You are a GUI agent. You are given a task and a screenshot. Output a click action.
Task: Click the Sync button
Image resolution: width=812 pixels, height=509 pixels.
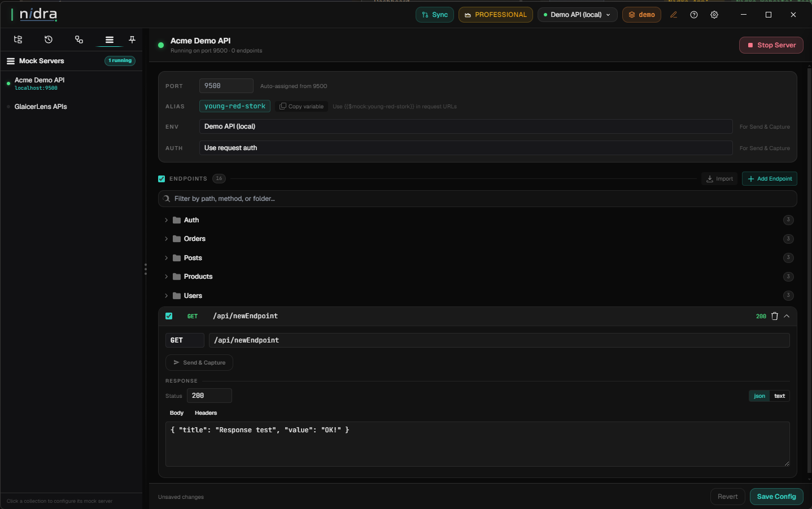click(x=435, y=15)
